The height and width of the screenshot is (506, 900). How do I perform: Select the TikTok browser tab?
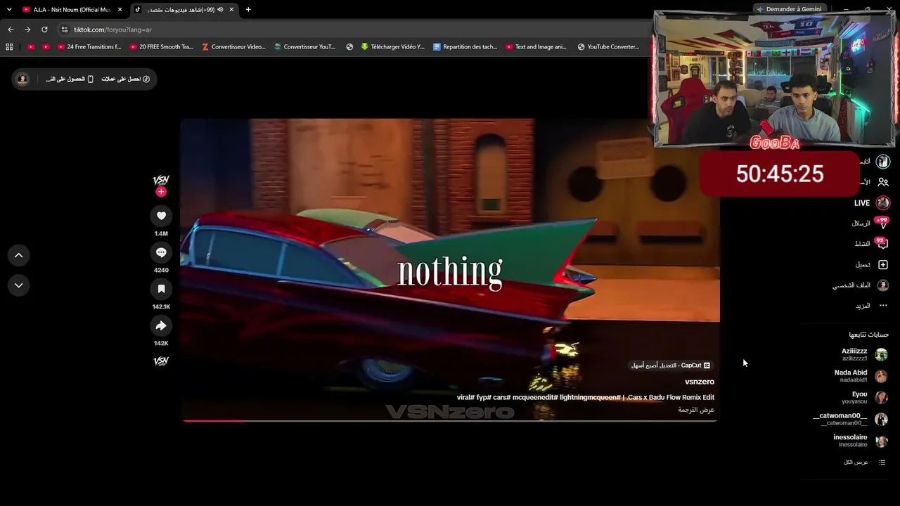[x=183, y=10]
